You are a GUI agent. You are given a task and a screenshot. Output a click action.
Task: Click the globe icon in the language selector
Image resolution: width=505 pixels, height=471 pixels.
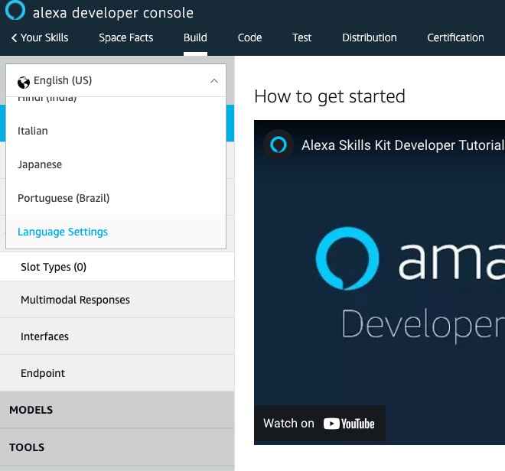pos(24,81)
